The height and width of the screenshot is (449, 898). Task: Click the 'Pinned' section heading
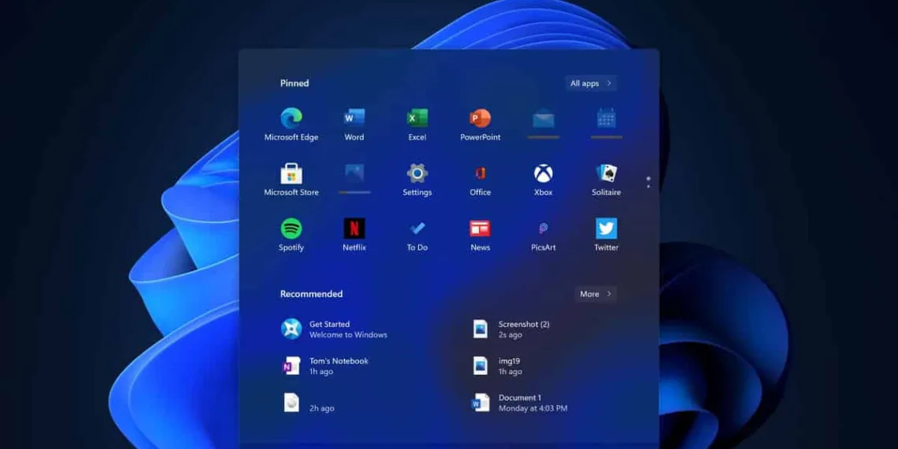[295, 83]
